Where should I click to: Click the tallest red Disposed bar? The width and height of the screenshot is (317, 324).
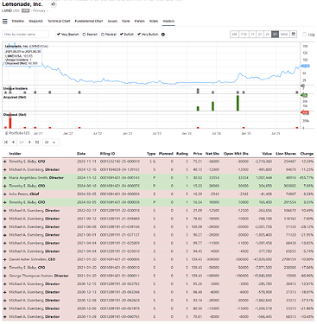click(10, 120)
